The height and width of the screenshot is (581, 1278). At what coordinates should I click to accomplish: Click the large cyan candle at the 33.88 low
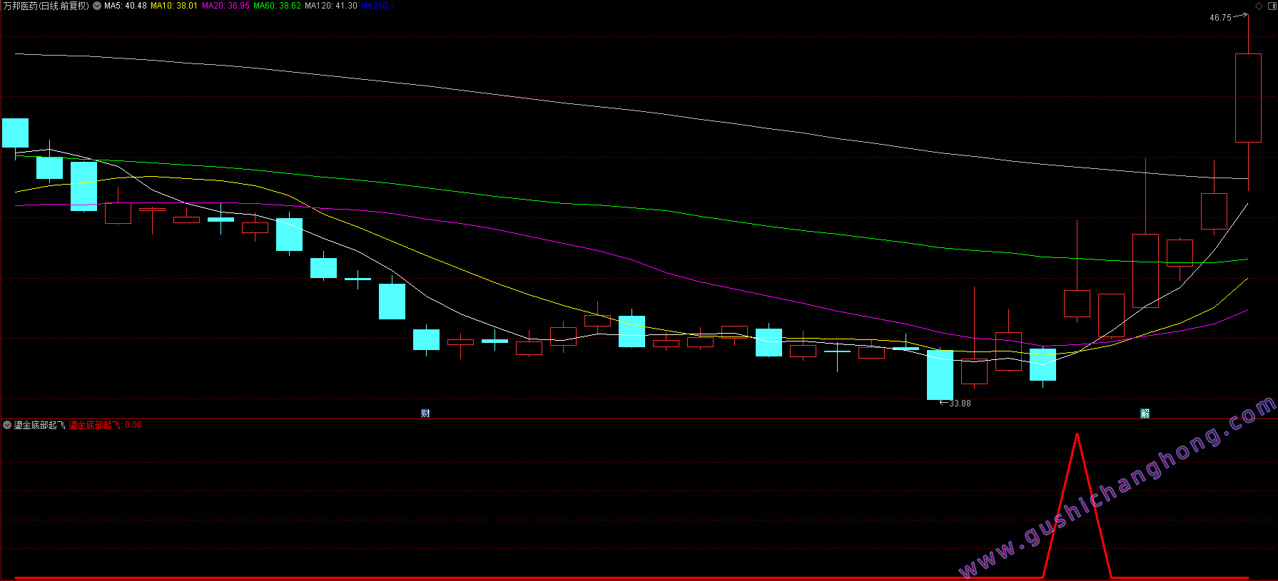click(x=940, y=375)
